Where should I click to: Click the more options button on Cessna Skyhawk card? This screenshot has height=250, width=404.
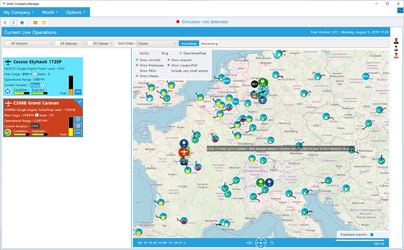tap(78, 92)
